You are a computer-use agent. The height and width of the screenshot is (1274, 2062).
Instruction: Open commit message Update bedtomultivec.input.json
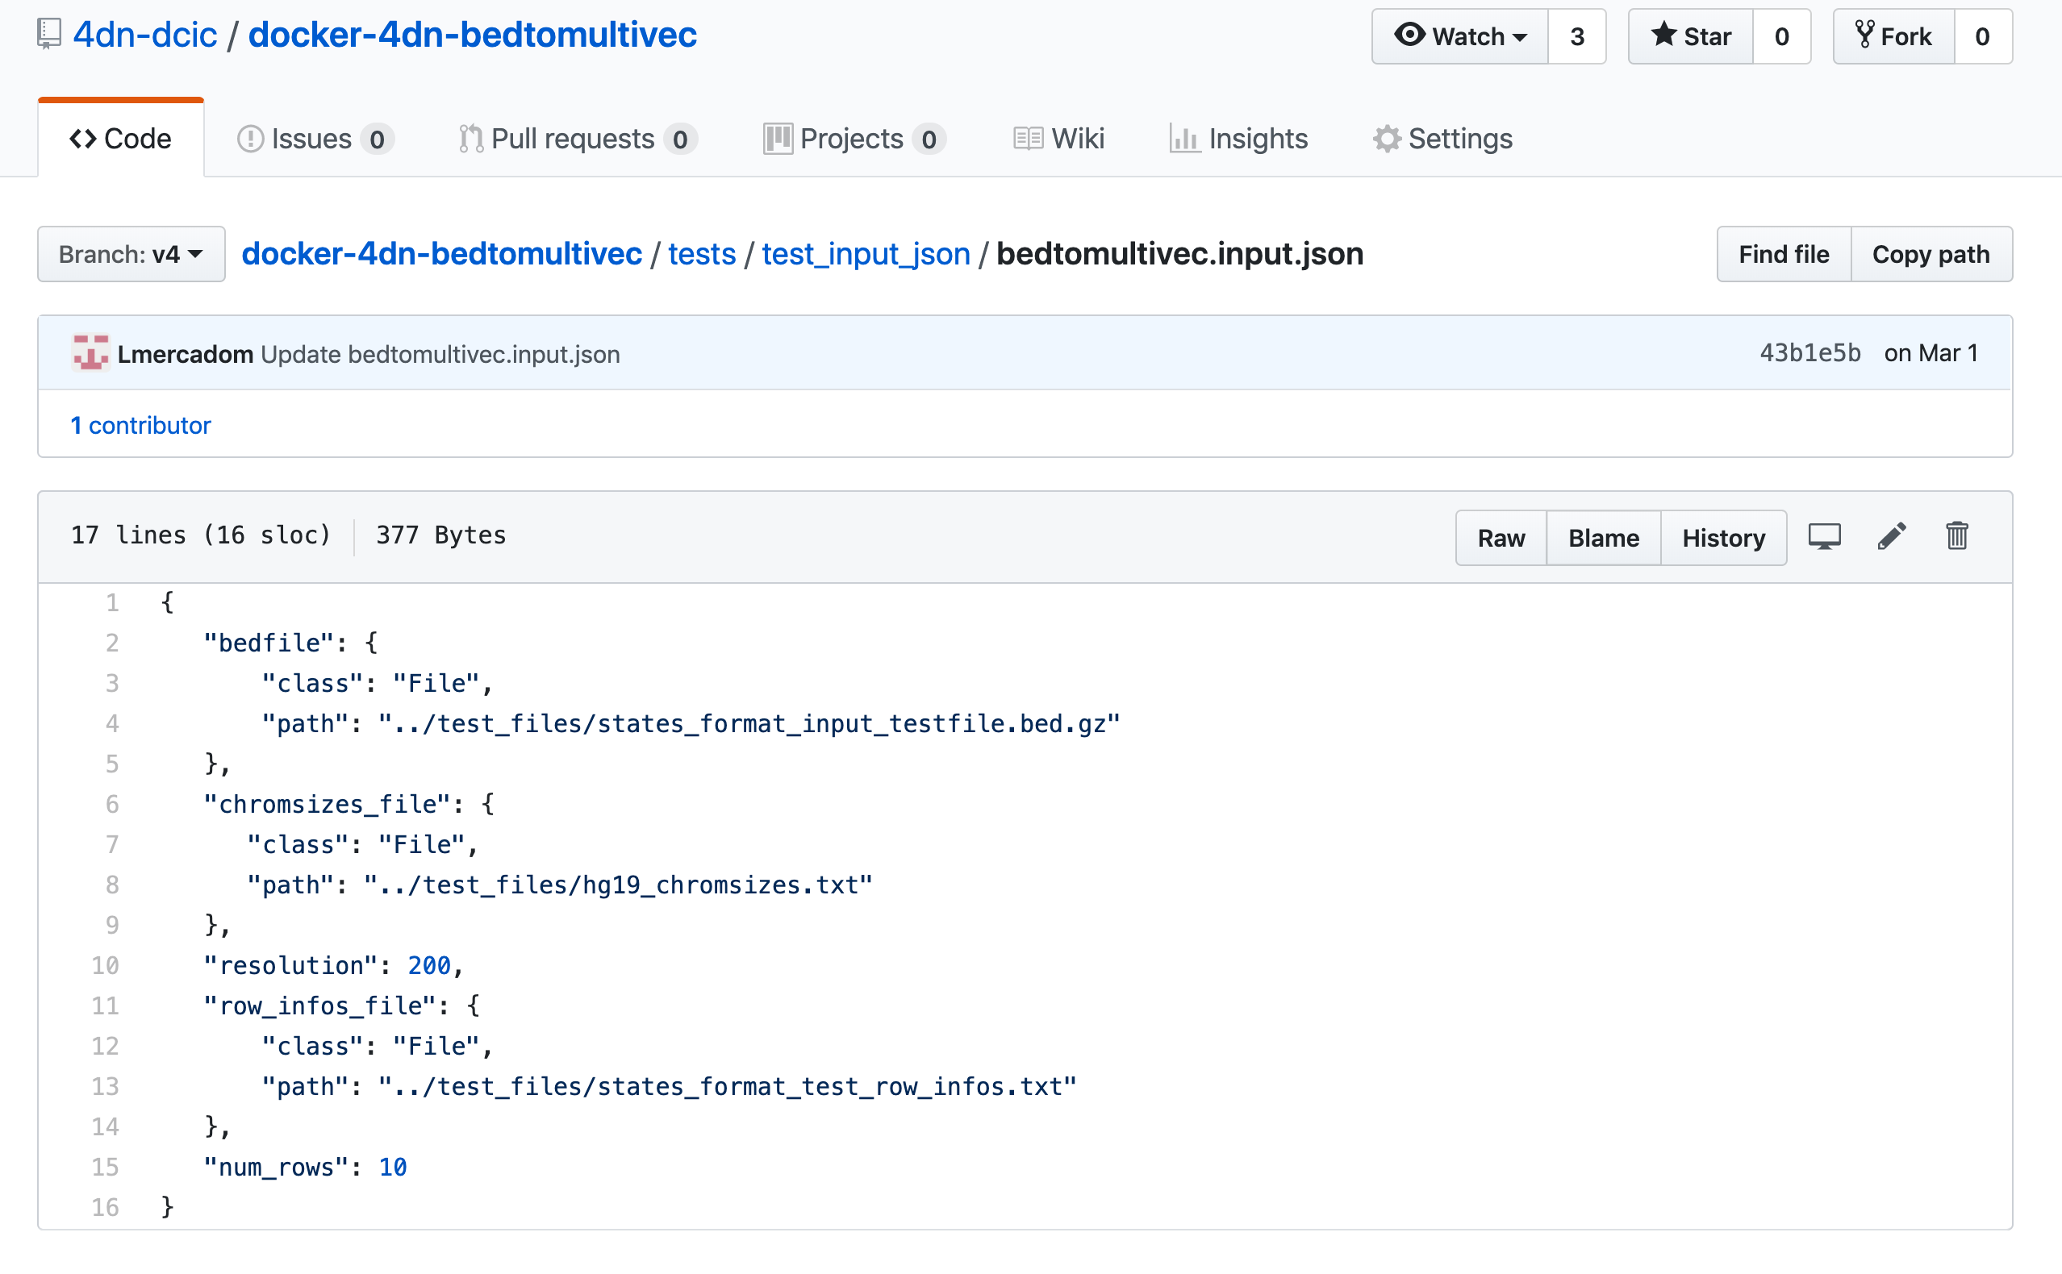point(440,354)
